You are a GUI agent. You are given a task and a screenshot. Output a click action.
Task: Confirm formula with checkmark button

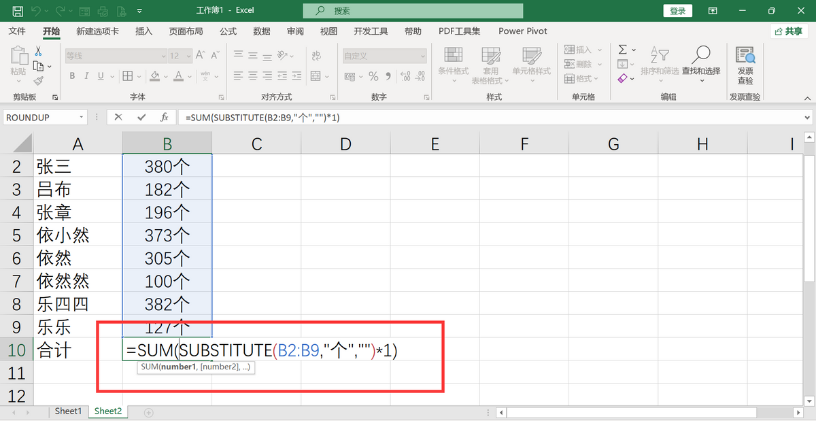[x=141, y=117]
